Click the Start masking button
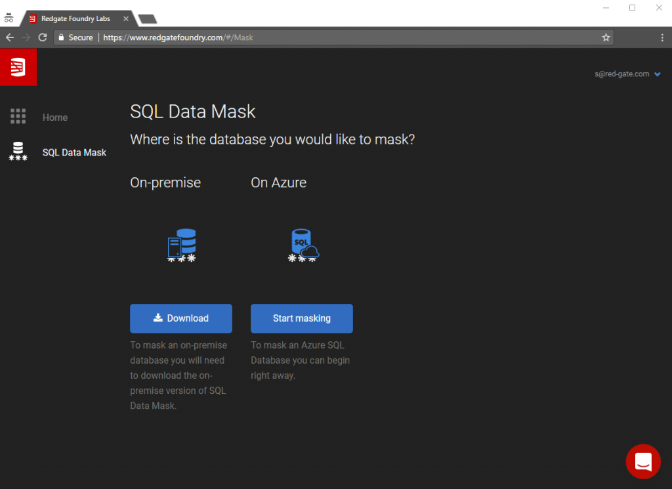The width and height of the screenshot is (672, 489). (301, 318)
